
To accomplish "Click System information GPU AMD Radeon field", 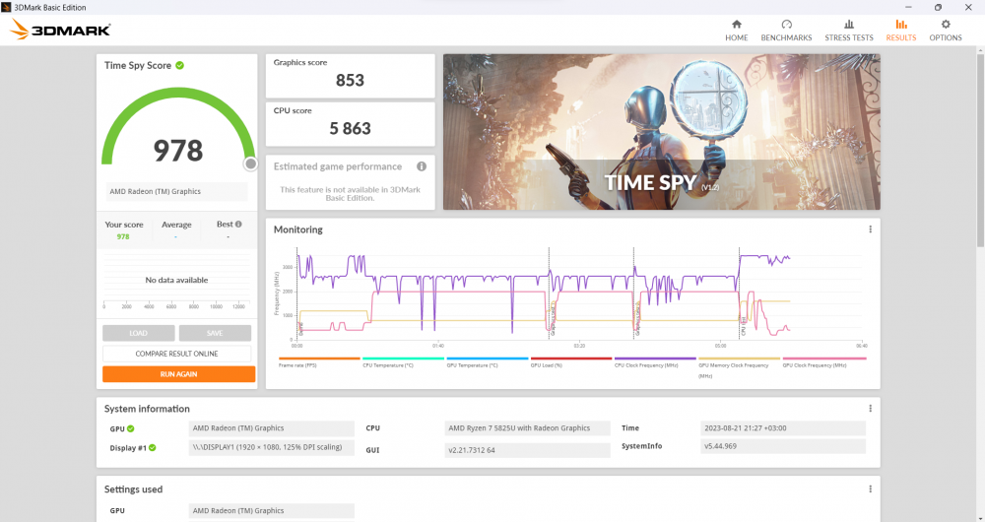I will [272, 428].
